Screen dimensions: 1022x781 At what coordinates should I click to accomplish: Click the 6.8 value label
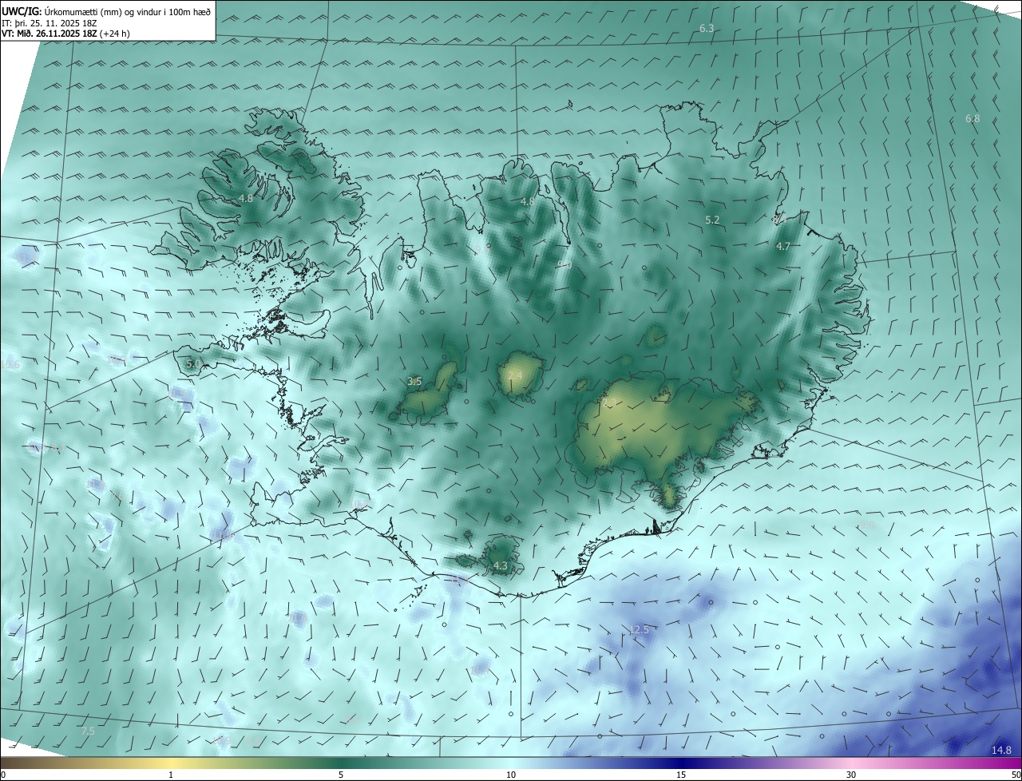coord(972,119)
